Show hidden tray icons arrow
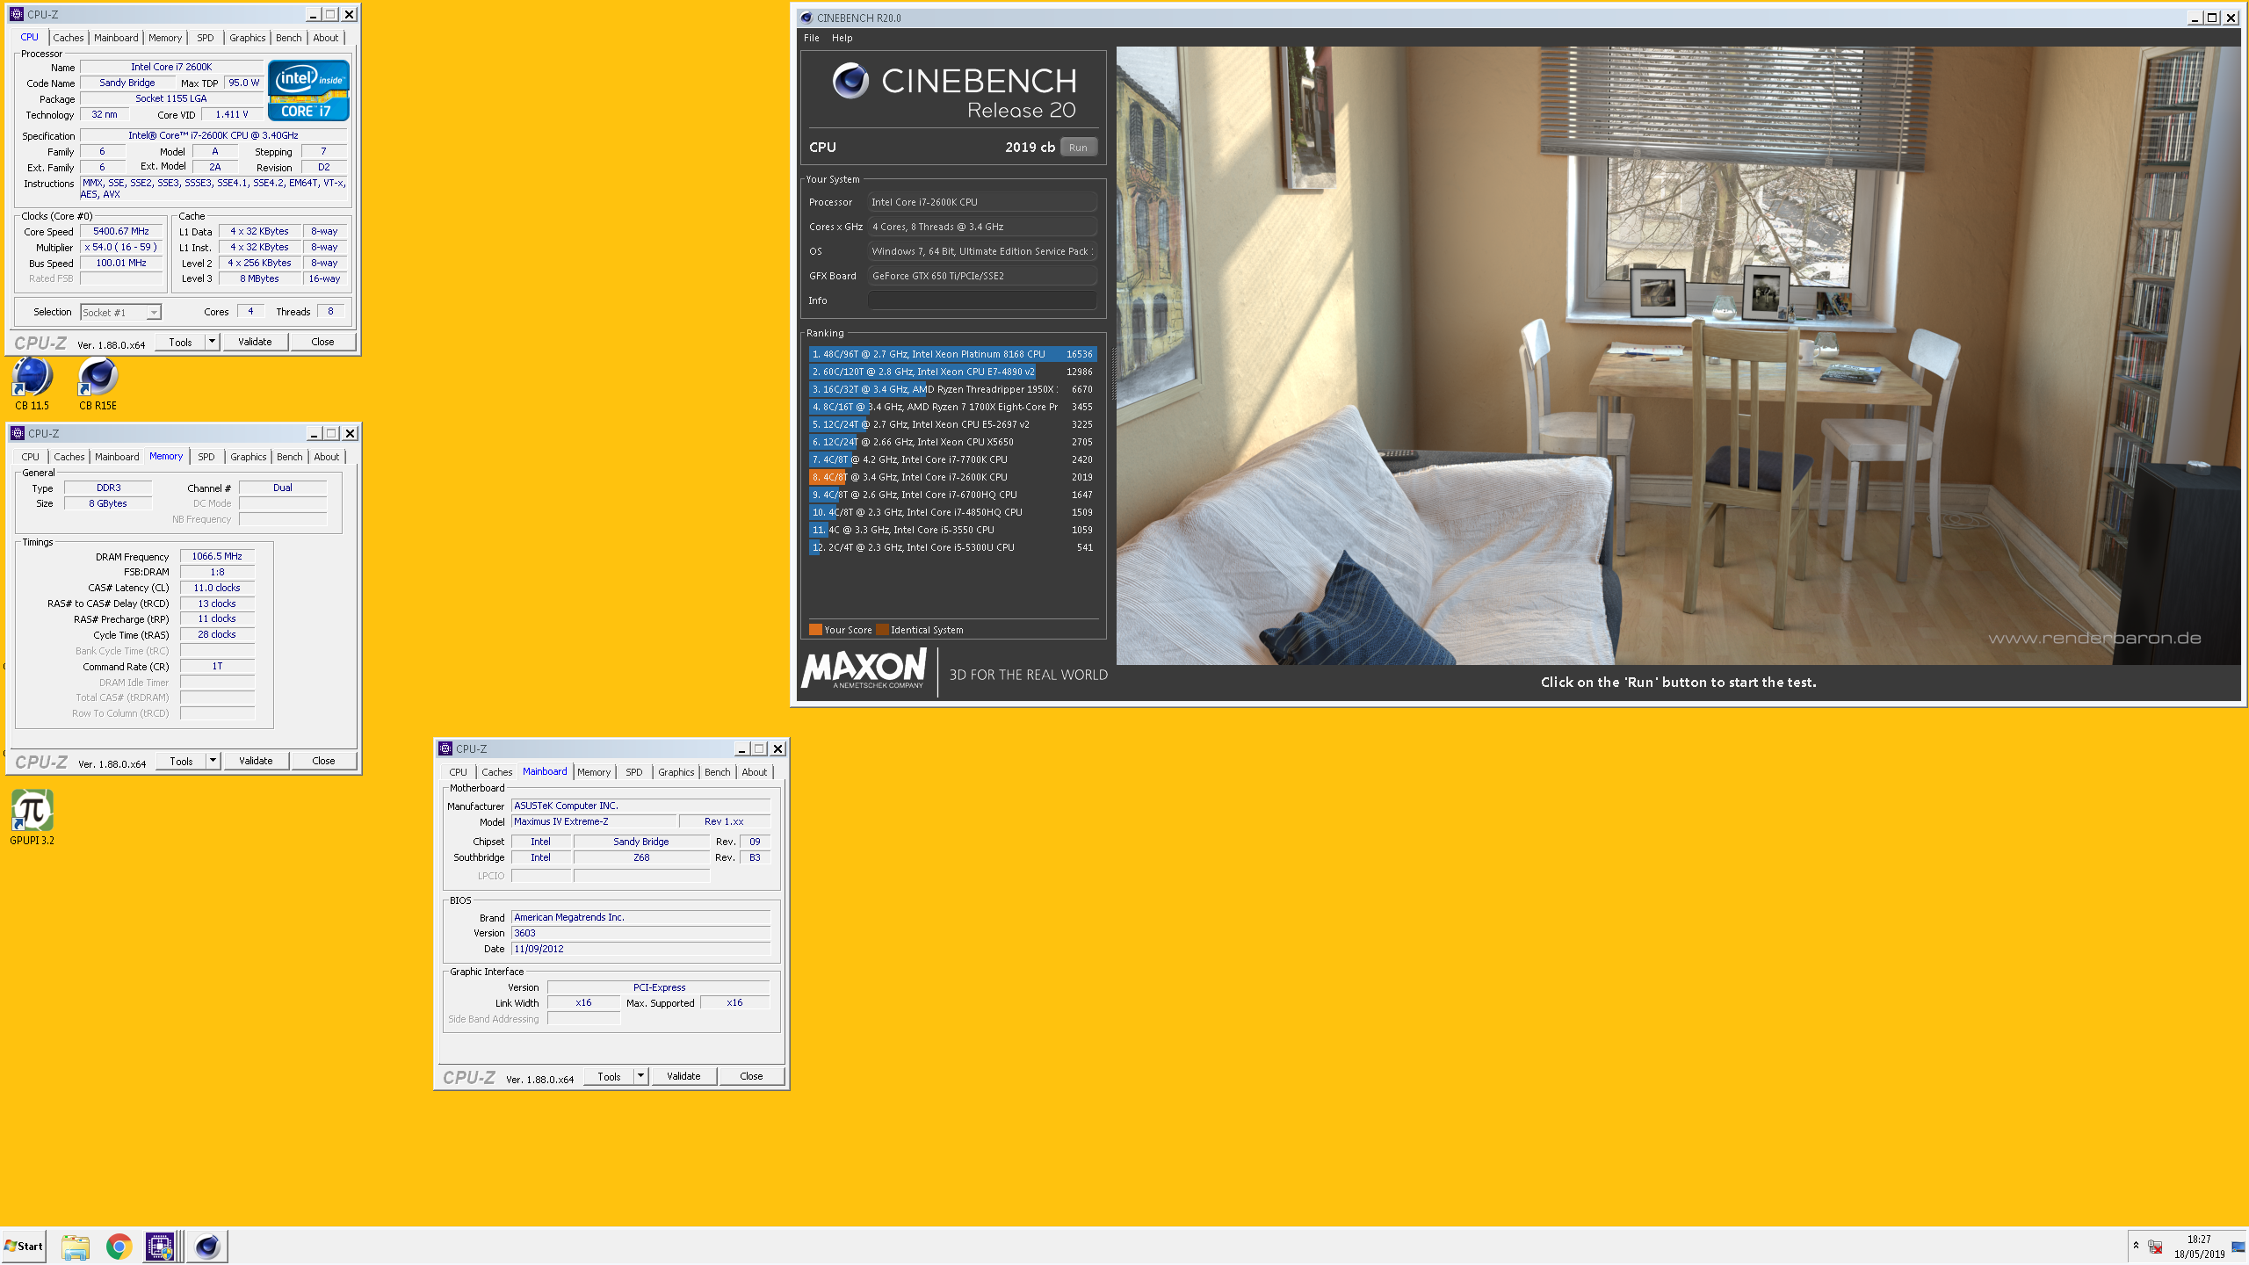The image size is (2249, 1265). [2136, 1246]
